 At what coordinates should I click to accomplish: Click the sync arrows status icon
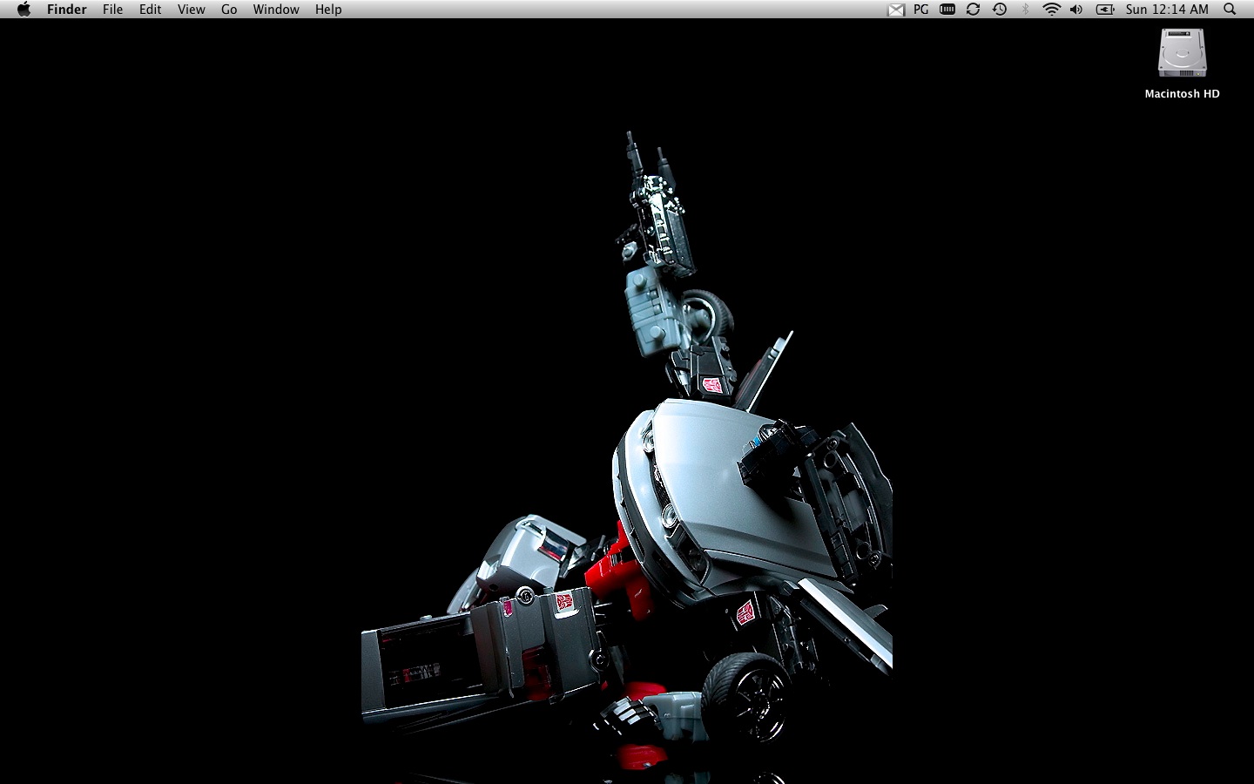(x=974, y=10)
